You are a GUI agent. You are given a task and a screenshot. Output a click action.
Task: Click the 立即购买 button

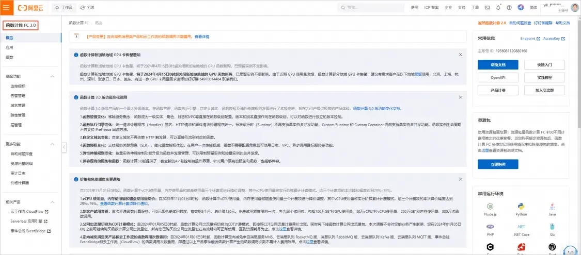(x=498, y=164)
